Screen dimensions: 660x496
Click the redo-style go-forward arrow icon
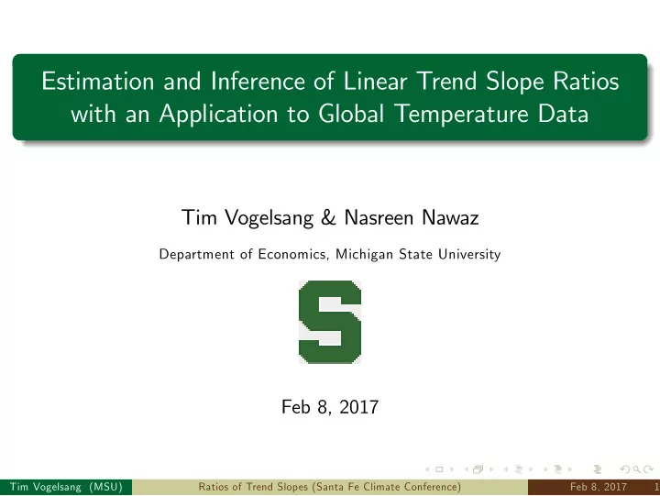click(x=648, y=469)
